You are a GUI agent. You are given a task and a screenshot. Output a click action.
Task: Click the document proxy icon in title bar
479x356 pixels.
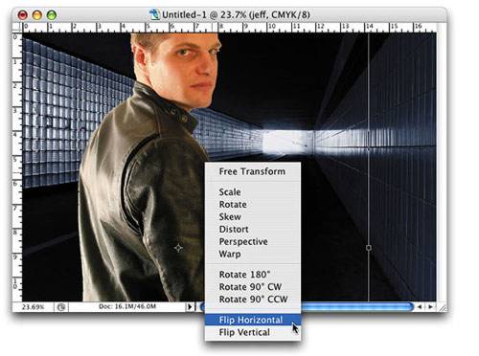click(x=154, y=14)
